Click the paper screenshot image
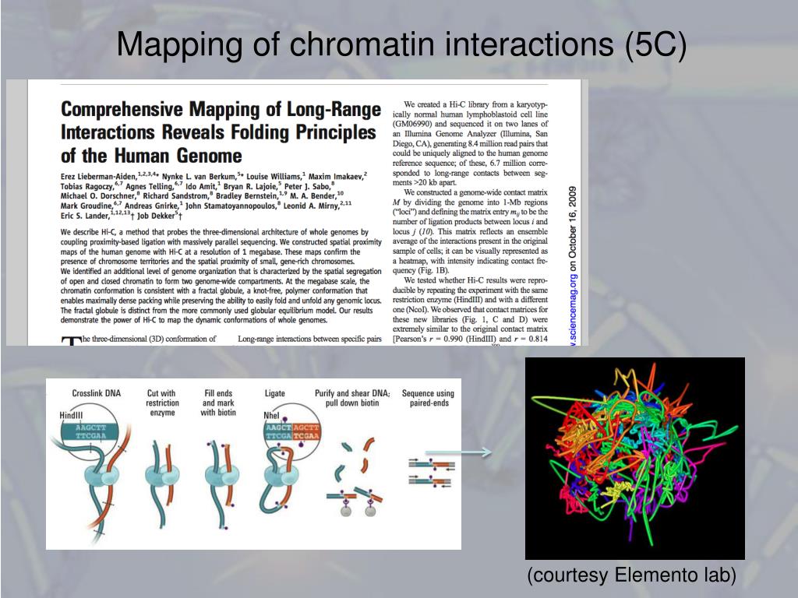This screenshot has height=598, width=798. 297,213
